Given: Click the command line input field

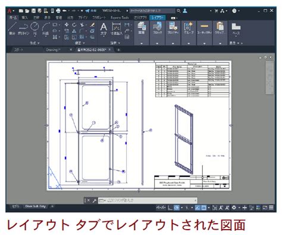Looking at the screenshot, I should [x=148, y=201].
